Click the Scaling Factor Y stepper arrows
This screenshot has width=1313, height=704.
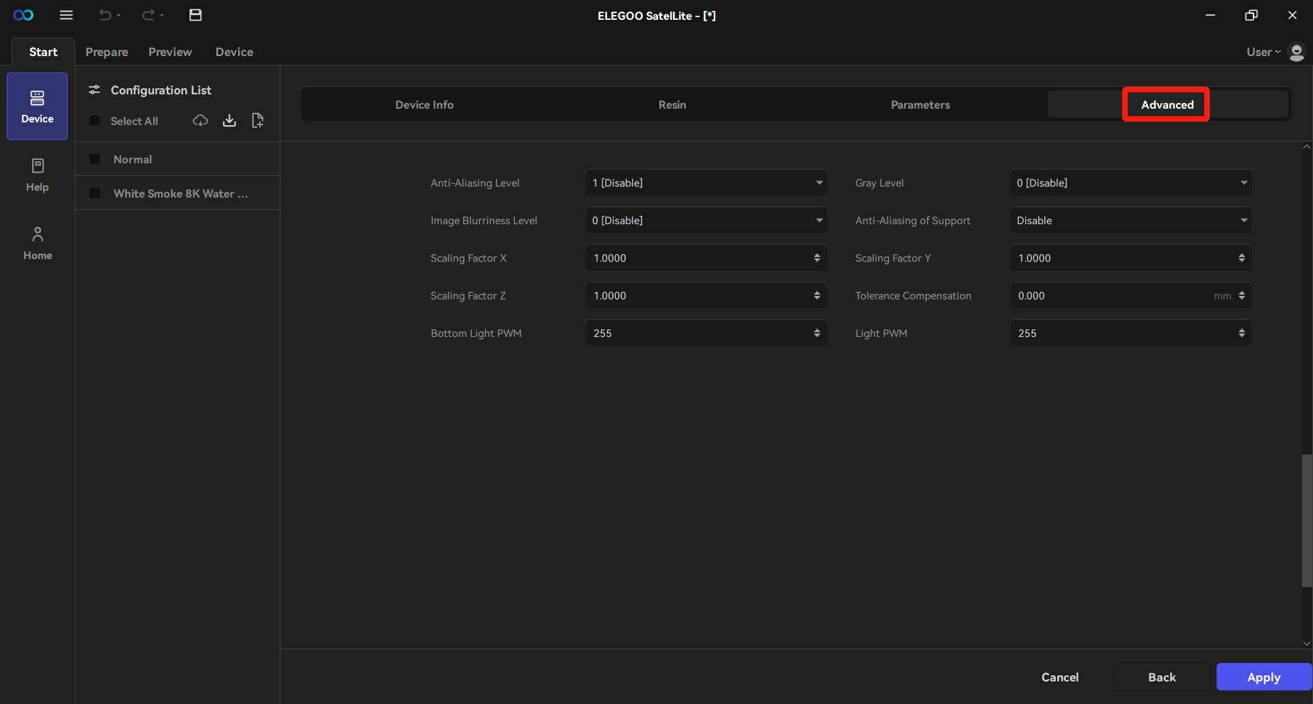point(1241,258)
